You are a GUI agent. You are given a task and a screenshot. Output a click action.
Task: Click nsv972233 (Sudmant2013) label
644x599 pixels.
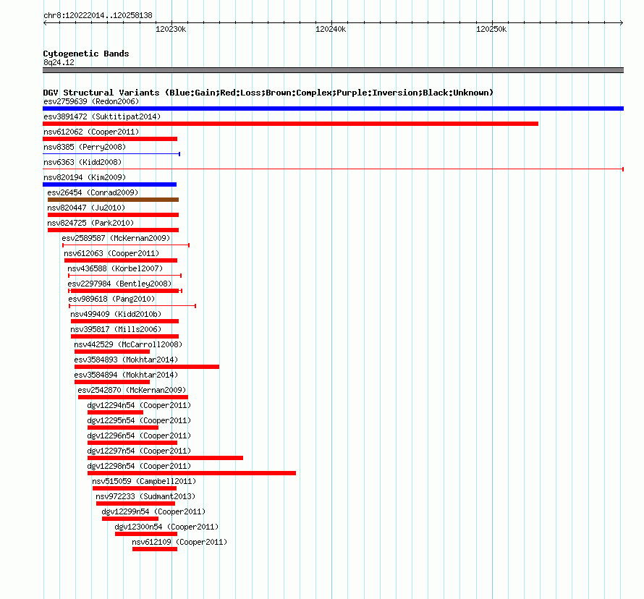coord(145,496)
